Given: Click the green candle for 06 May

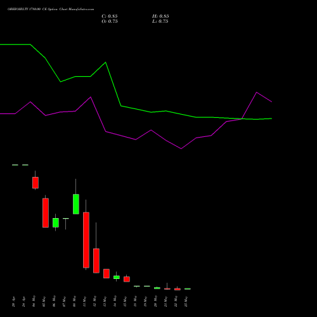Looking at the screenshot, I should [x=56, y=223].
